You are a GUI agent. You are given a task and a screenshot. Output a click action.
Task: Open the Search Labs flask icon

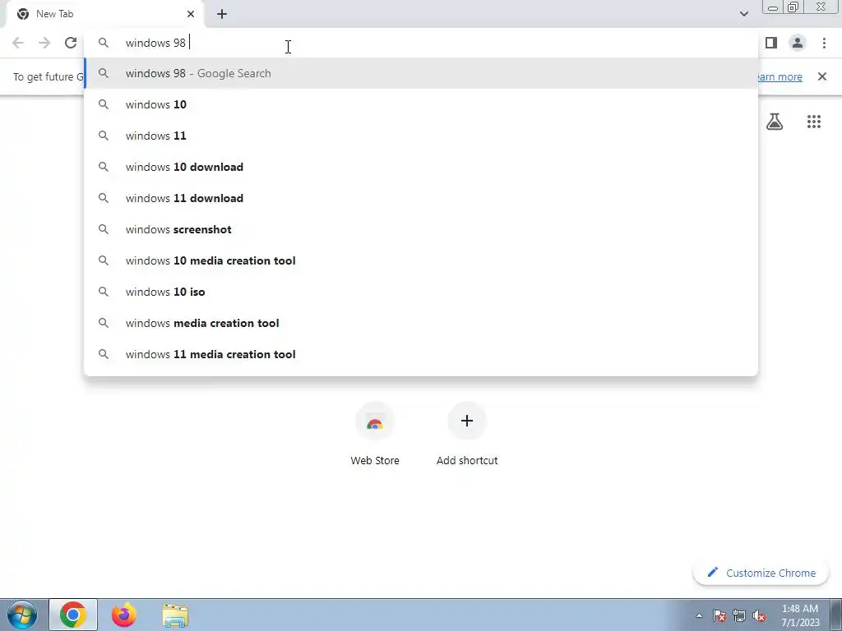[775, 122]
